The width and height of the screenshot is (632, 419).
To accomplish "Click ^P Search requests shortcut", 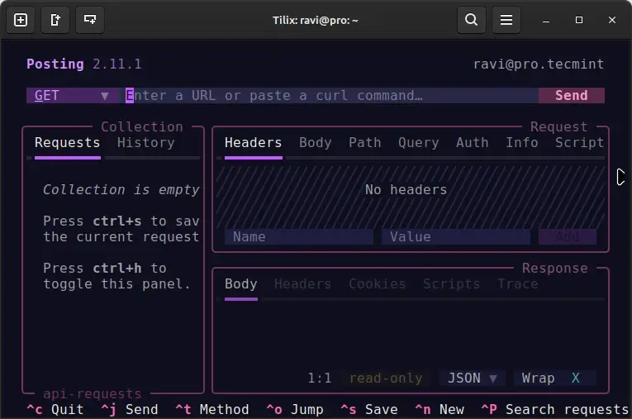I will pyautogui.click(x=555, y=410).
